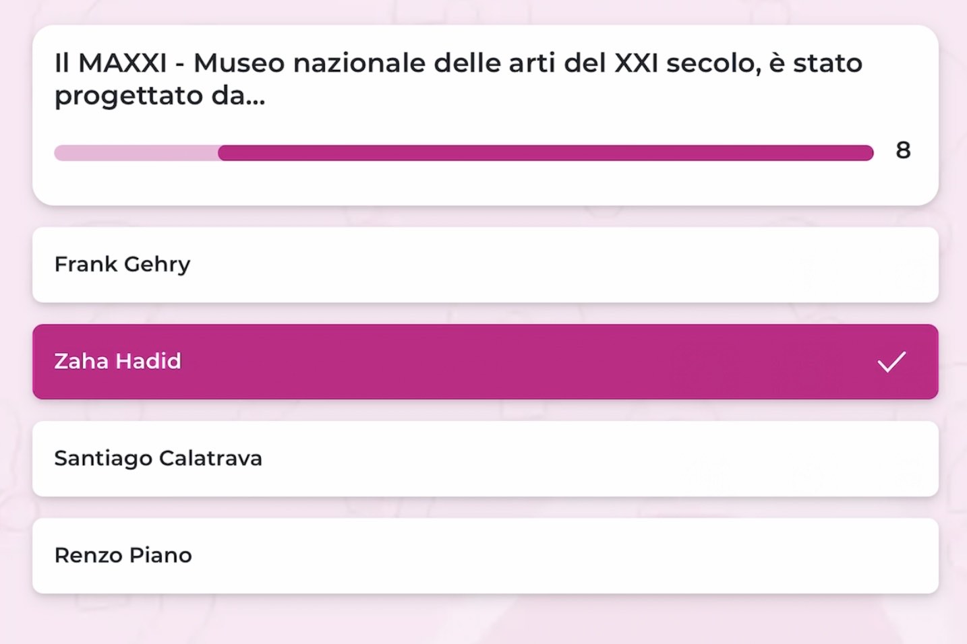The width and height of the screenshot is (967, 644).
Task: Click the word "stato" ending the first line
Action: (827, 63)
